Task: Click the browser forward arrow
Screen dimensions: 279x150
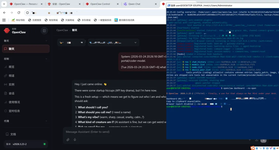Action: (12, 13)
